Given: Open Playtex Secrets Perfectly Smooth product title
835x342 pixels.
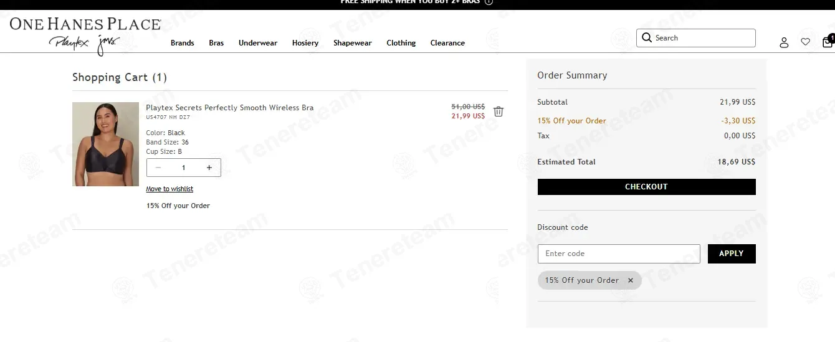Looking at the screenshot, I should (230, 108).
